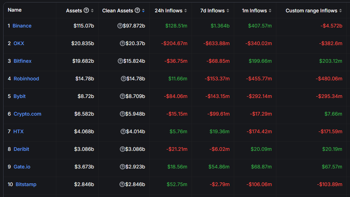Select Bybit 7d inflow -$143.15m
The width and height of the screenshot is (350, 197).
click(x=218, y=96)
